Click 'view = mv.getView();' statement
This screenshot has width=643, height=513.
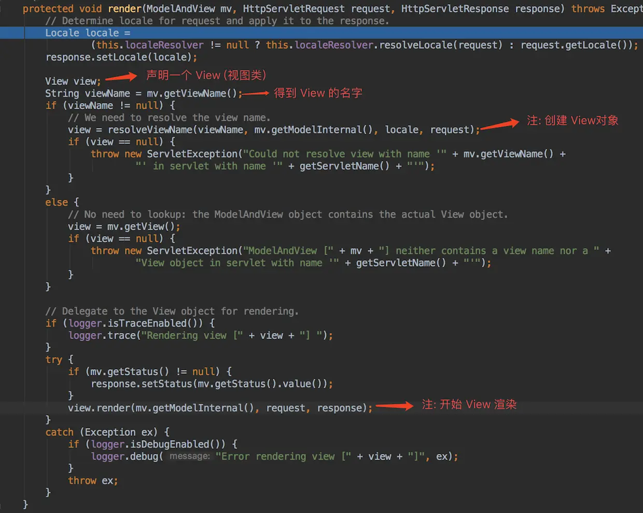tap(124, 227)
